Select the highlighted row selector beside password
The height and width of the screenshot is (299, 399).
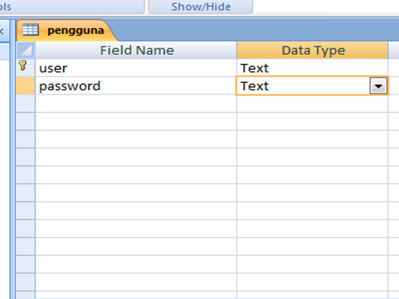26,86
